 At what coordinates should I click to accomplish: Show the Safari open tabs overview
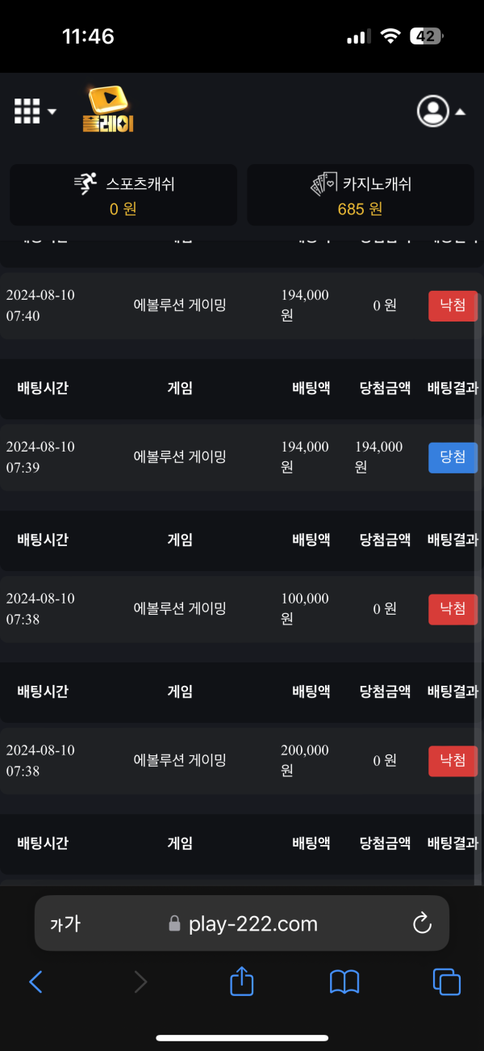point(447,982)
